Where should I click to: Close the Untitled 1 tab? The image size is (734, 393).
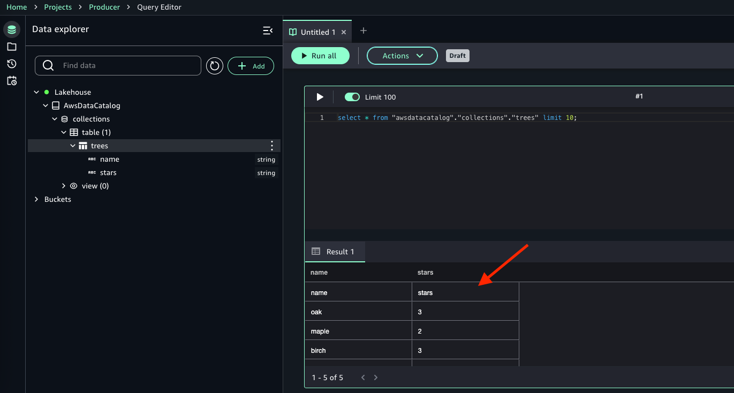click(x=344, y=32)
